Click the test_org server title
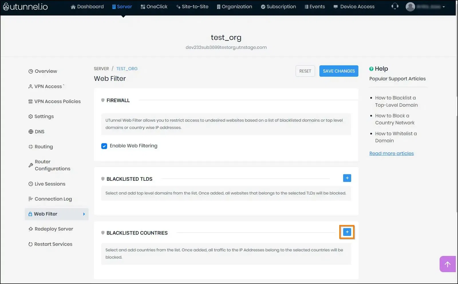This screenshot has width=458, height=284. pos(226,37)
